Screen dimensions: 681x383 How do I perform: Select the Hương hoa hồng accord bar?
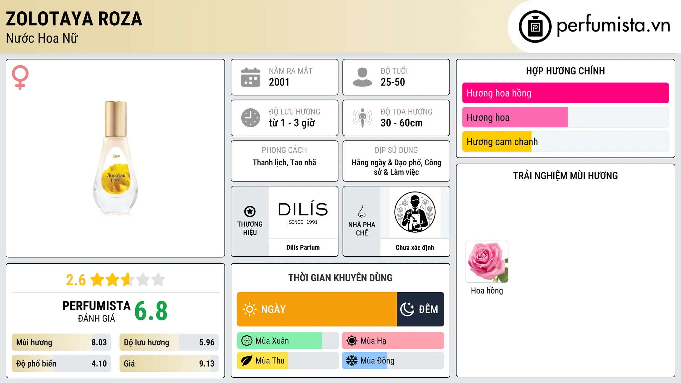click(565, 93)
